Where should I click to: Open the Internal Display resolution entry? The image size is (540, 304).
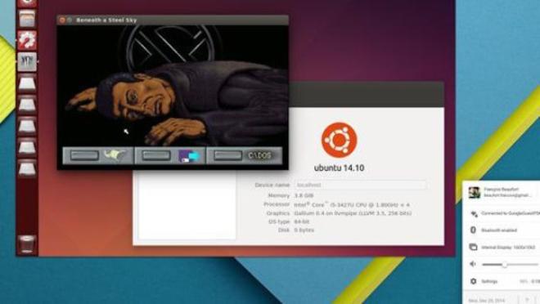click(x=501, y=247)
